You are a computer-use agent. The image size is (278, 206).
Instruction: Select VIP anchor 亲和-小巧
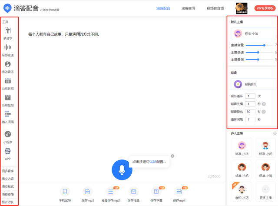tap(242, 192)
